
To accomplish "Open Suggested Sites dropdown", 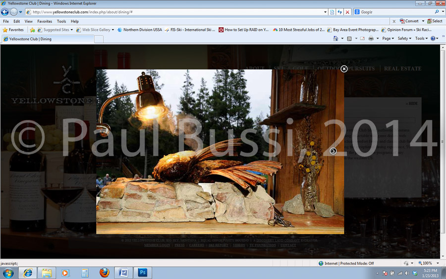I will tap(55, 30).
